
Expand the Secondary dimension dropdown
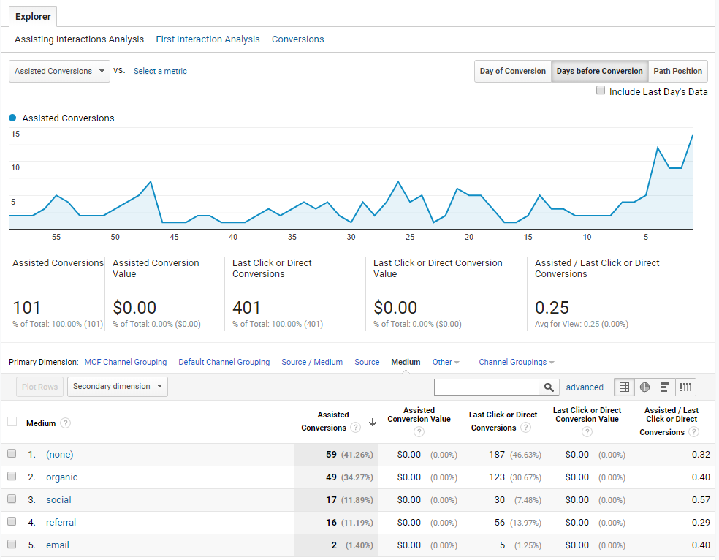click(x=118, y=386)
